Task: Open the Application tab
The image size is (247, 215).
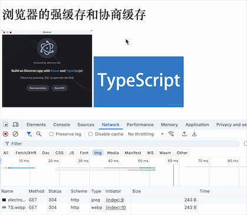Action: 197,125
